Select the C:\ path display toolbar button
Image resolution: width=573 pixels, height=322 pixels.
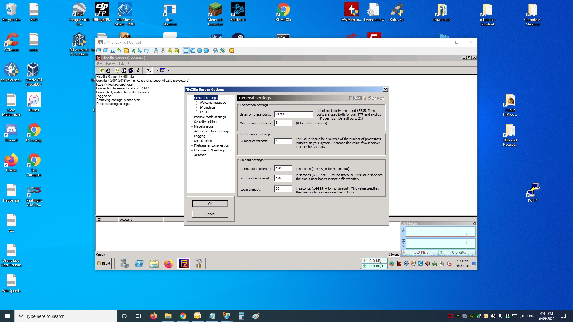click(156, 70)
